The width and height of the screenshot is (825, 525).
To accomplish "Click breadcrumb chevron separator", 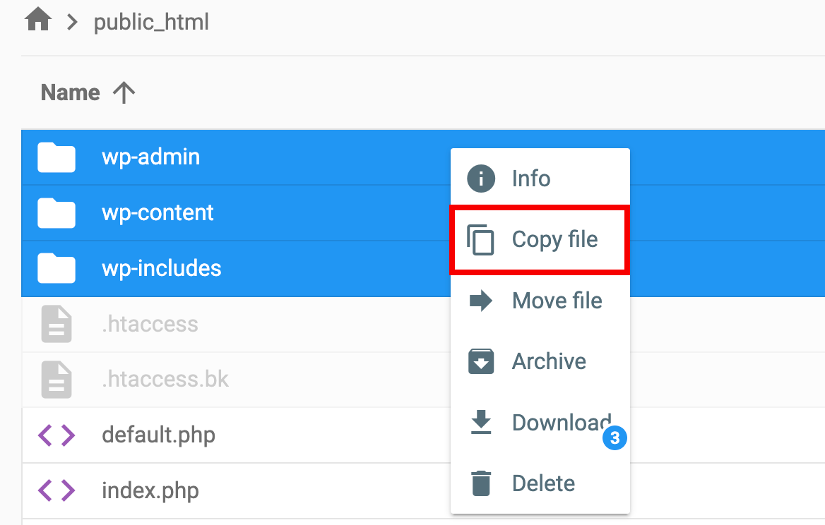I will (x=71, y=22).
